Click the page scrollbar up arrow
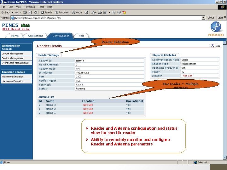 [x=224, y=43]
